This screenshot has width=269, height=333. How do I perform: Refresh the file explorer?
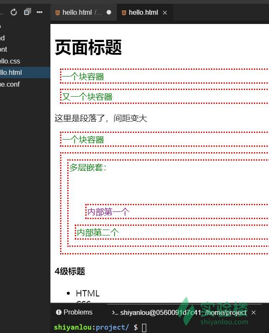13,12
